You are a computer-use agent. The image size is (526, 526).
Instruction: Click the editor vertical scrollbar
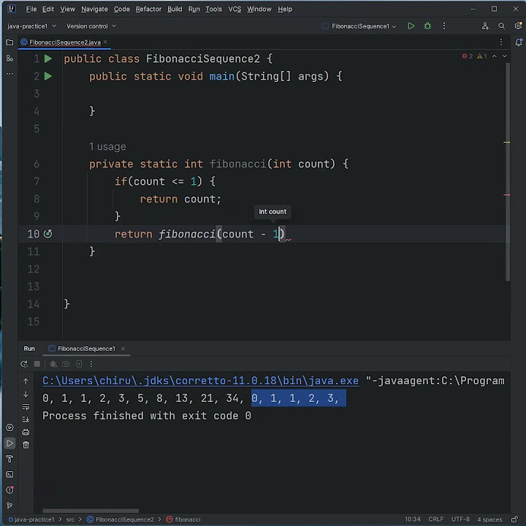coord(508,172)
